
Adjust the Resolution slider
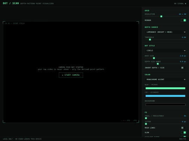165,16
